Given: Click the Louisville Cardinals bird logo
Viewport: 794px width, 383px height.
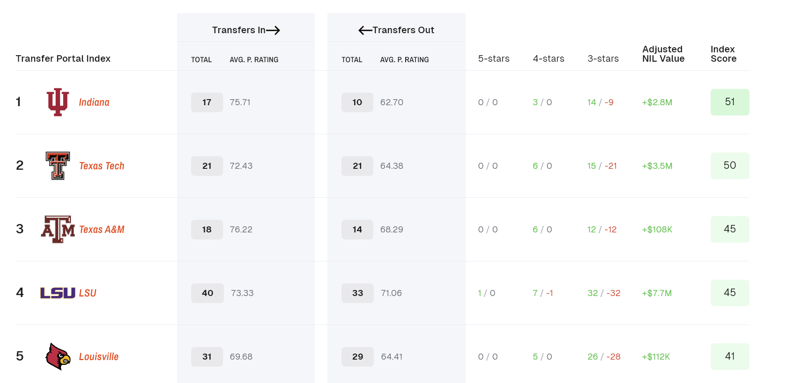Looking at the screenshot, I should tap(58, 356).
